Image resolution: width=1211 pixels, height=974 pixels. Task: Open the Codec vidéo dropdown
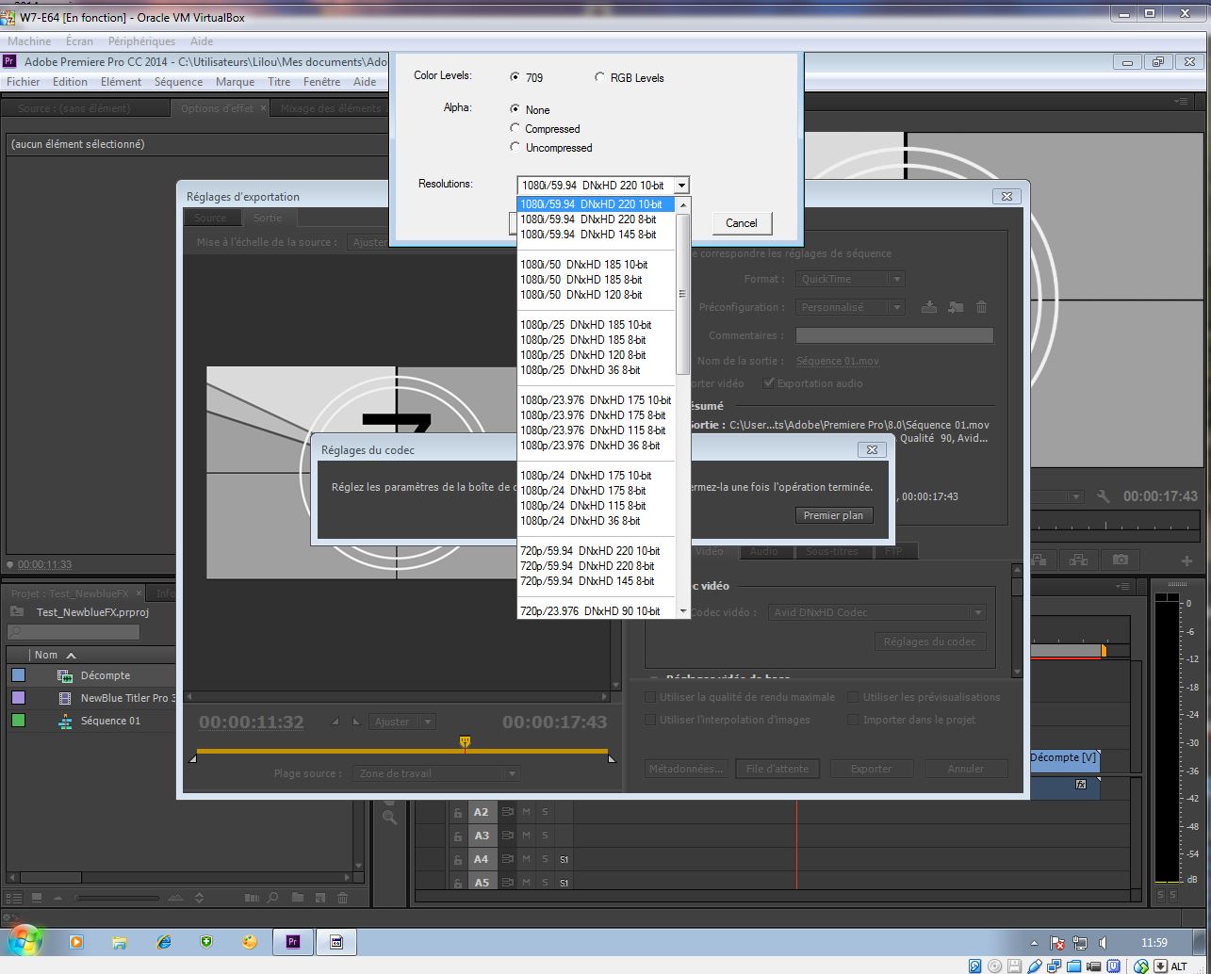coord(877,612)
